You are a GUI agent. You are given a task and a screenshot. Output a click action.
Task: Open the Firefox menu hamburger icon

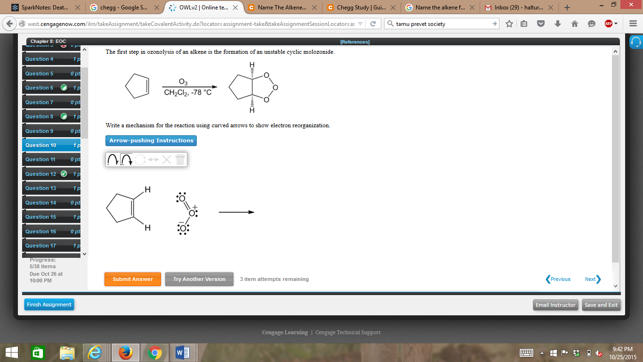(633, 24)
